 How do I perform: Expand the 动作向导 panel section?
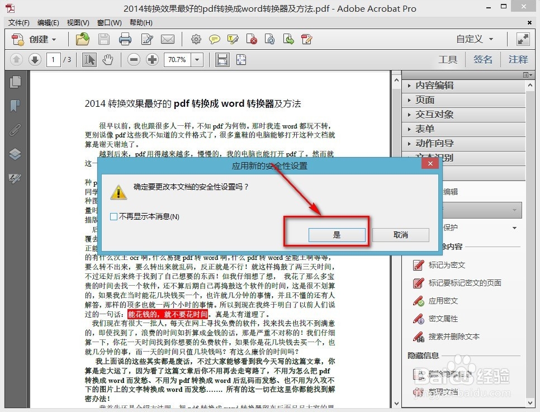[x=463, y=143]
